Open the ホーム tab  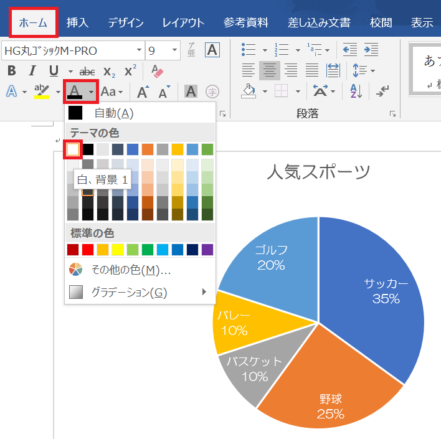[33, 22]
